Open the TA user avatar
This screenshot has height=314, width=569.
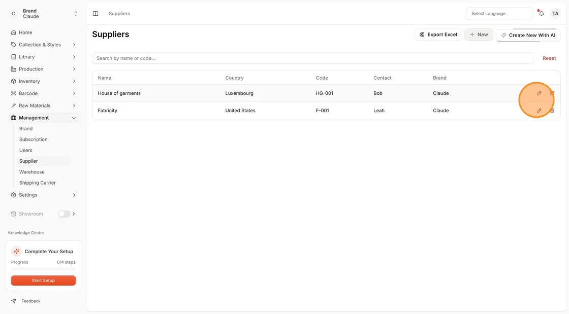coord(555,13)
